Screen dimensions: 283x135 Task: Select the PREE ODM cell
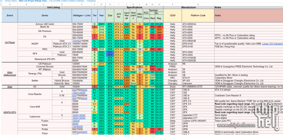173,67
